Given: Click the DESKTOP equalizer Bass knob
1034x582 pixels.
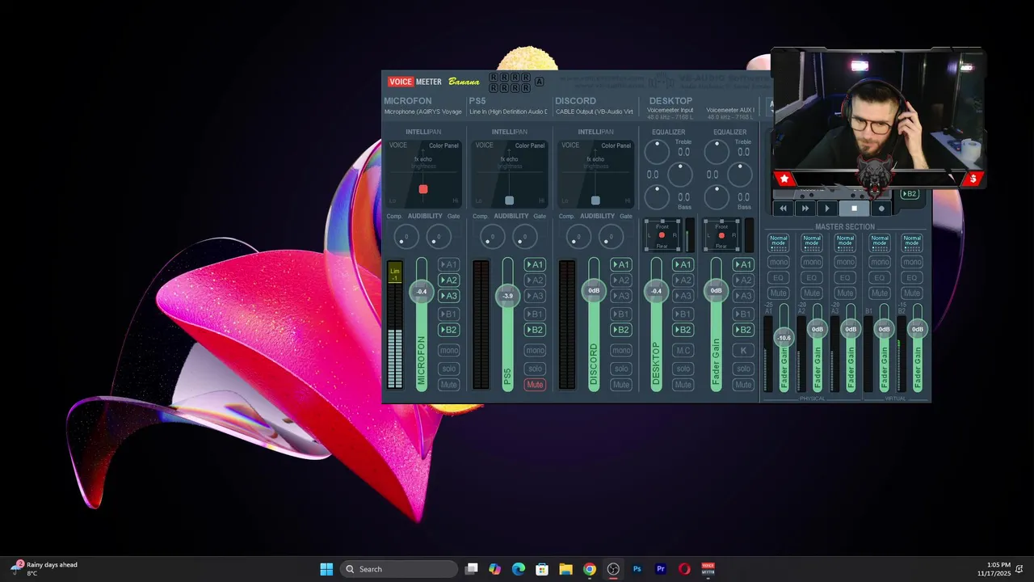Looking at the screenshot, I should [657, 196].
